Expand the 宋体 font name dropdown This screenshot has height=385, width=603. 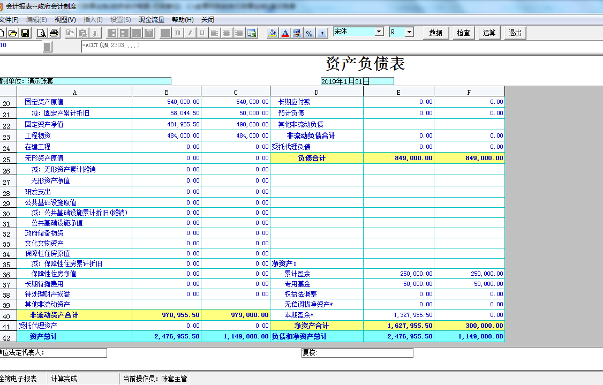[379, 32]
